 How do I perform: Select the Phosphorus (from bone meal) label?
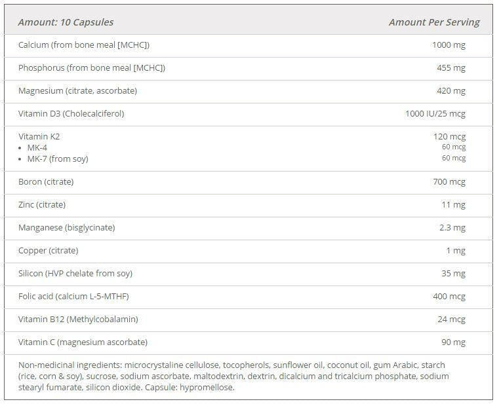point(92,68)
